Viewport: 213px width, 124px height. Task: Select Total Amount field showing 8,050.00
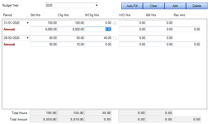[43, 119]
